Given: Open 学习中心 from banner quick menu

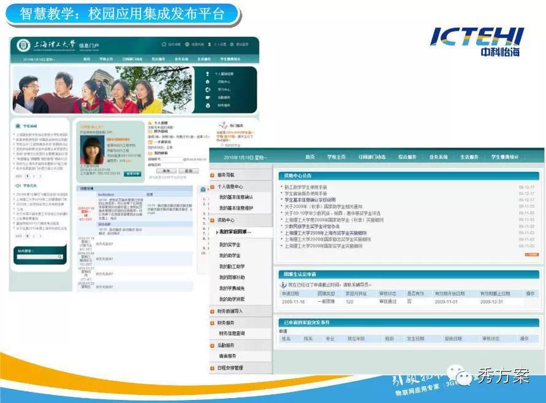Looking at the screenshot, I should 223,90.
